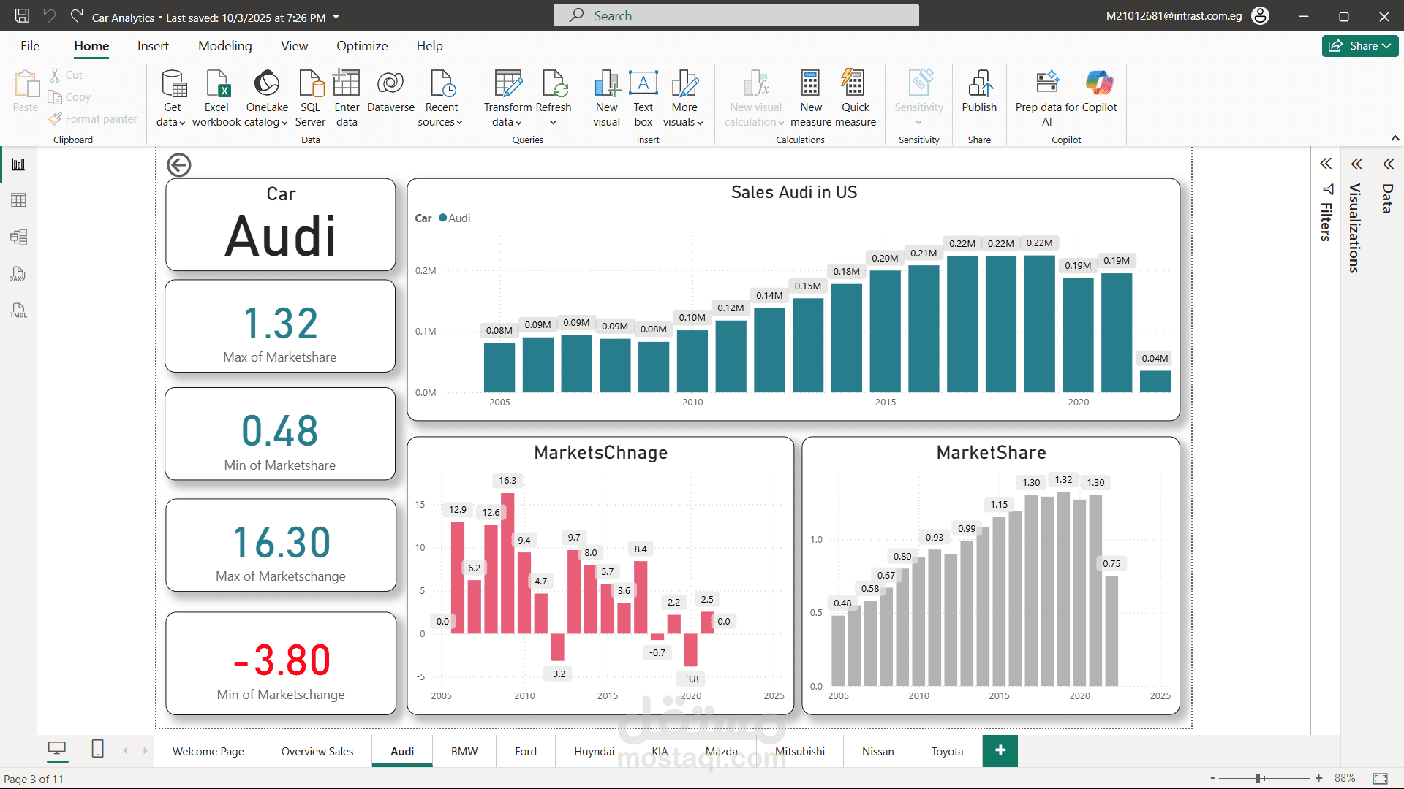Switch to desktop layout icon
Screen dimensions: 1404x789
click(57, 749)
